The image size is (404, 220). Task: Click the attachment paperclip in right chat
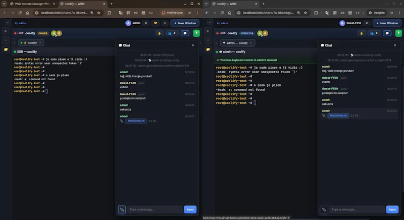pos(324,209)
